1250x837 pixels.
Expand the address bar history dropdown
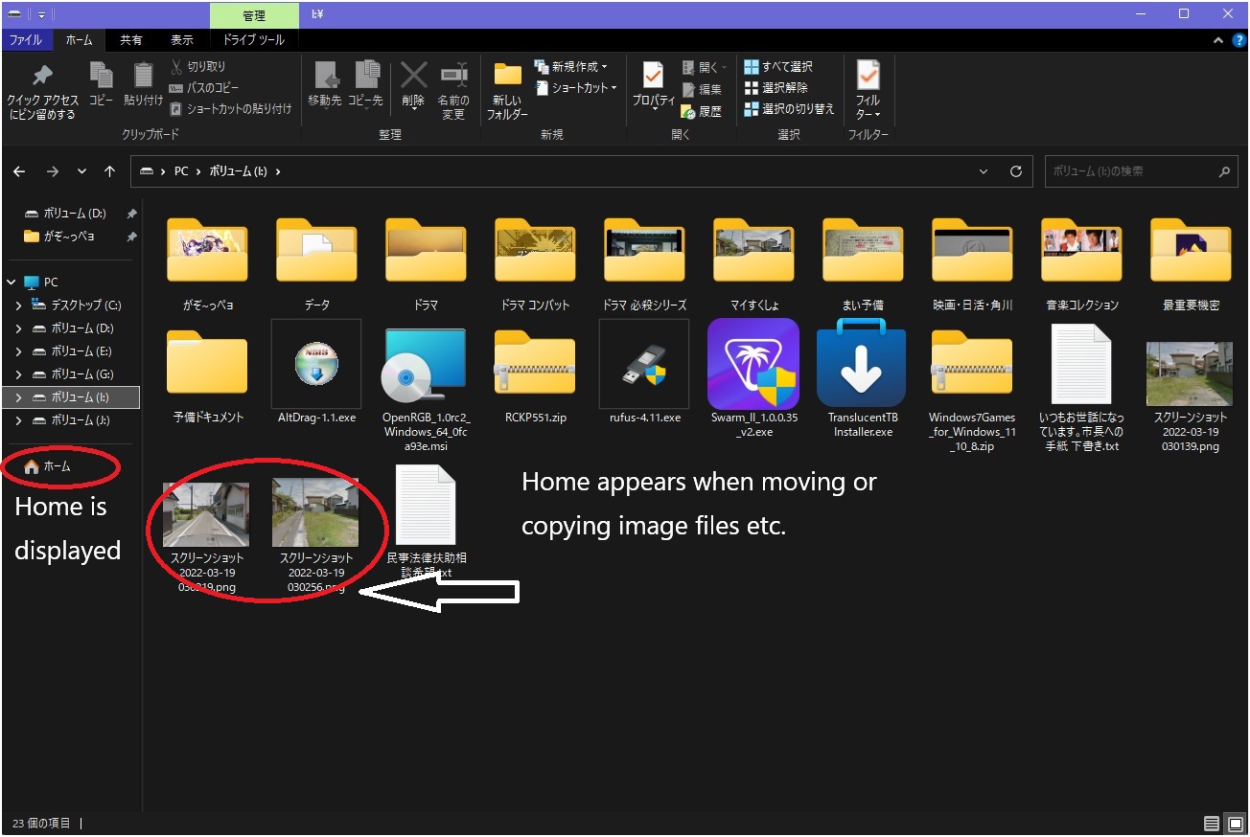[984, 171]
